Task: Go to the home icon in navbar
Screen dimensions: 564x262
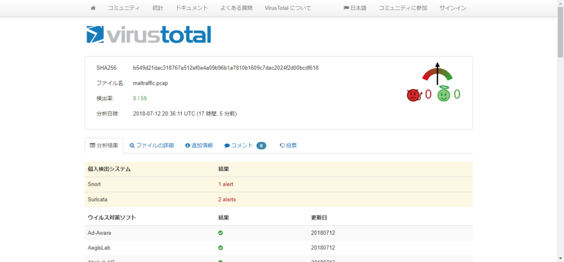Action: click(x=93, y=8)
